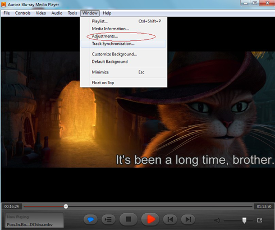Open the playlist toggle button

(108, 219)
